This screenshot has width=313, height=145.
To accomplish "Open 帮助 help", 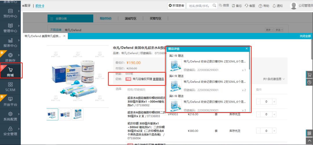I will [x=264, y=6].
